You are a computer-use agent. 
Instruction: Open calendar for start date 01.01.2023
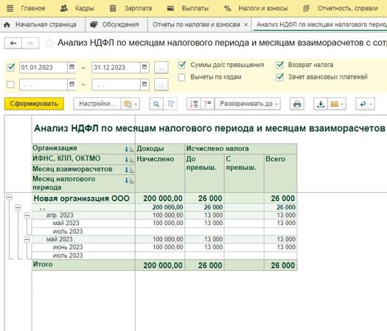(x=72, y=67)
